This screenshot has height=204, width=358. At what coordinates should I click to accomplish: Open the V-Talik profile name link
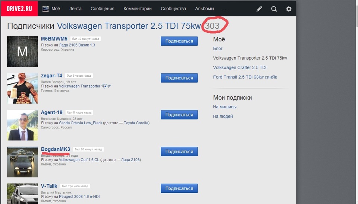[x=49, y=186]
